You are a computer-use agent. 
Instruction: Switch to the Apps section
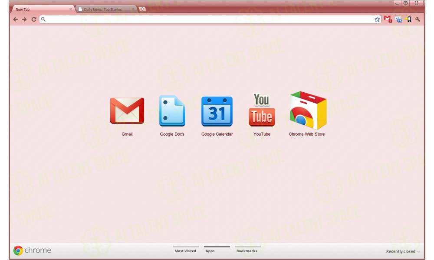click(x=217, y=250)
